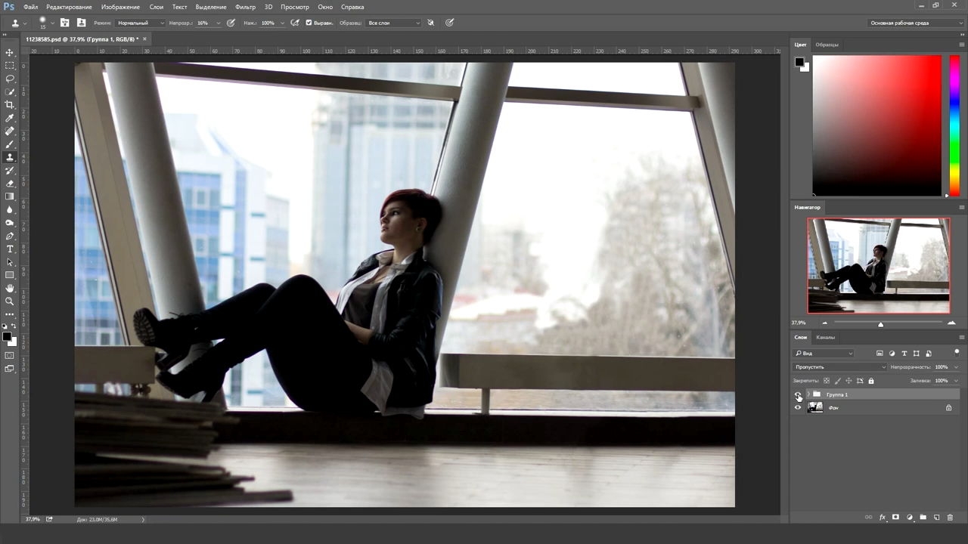968x544 pixels.
Task: Select the Hand tool
Action: tap(10, 289)
